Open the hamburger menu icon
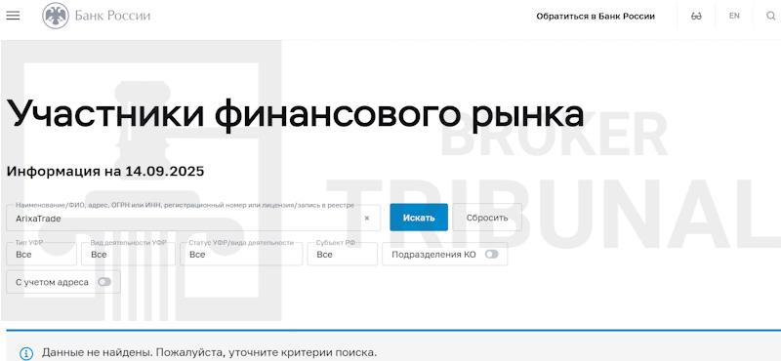Viewport: 781px width, 361px height. 13,16
